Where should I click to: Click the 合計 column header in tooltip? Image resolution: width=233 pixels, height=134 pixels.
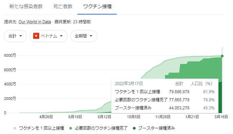tap(179, 84)
